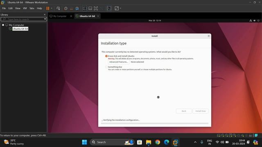Close the Library panel
This screenshot has height=147, width=262.
[45, 15]
